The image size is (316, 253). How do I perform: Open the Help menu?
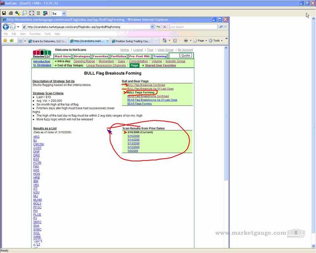57,34
